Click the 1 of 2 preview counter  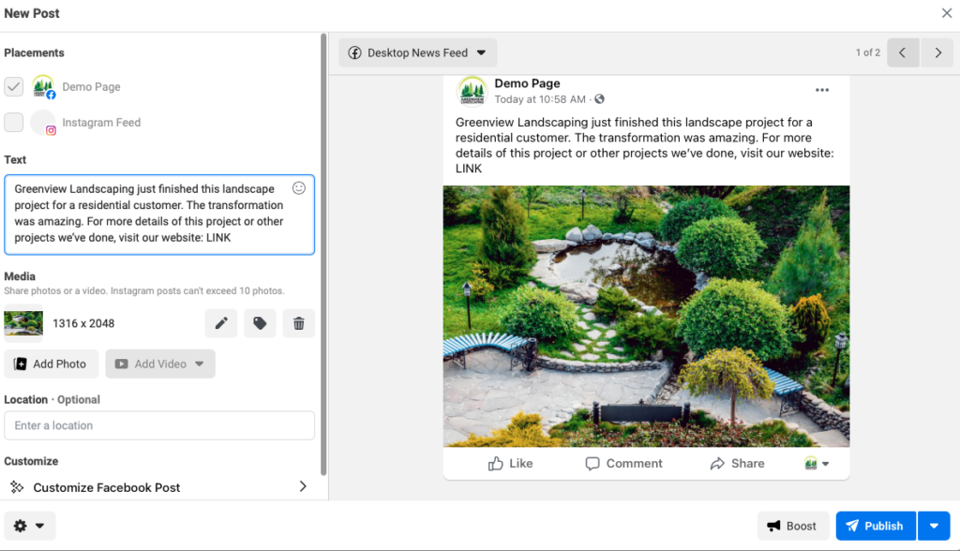(x=867, y=52)
